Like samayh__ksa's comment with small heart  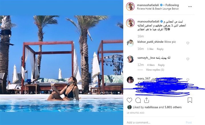[x=188, y=59]
